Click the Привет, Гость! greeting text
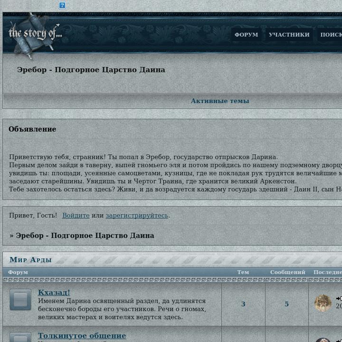342x342 pixels. [33, 215]
